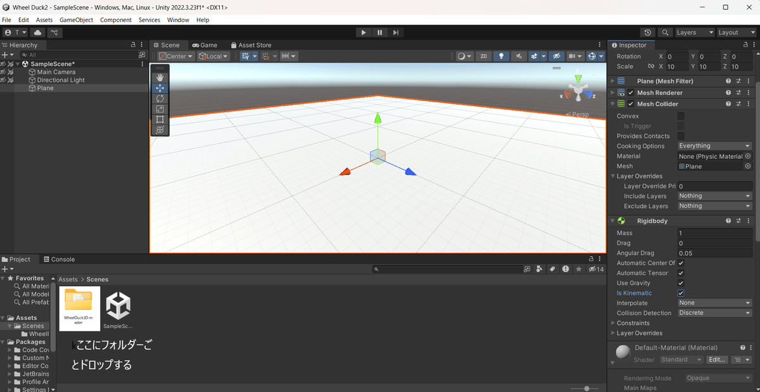The image size is (760, 392).
Task: Toggle 2D view mode
Action: (484, 56)
